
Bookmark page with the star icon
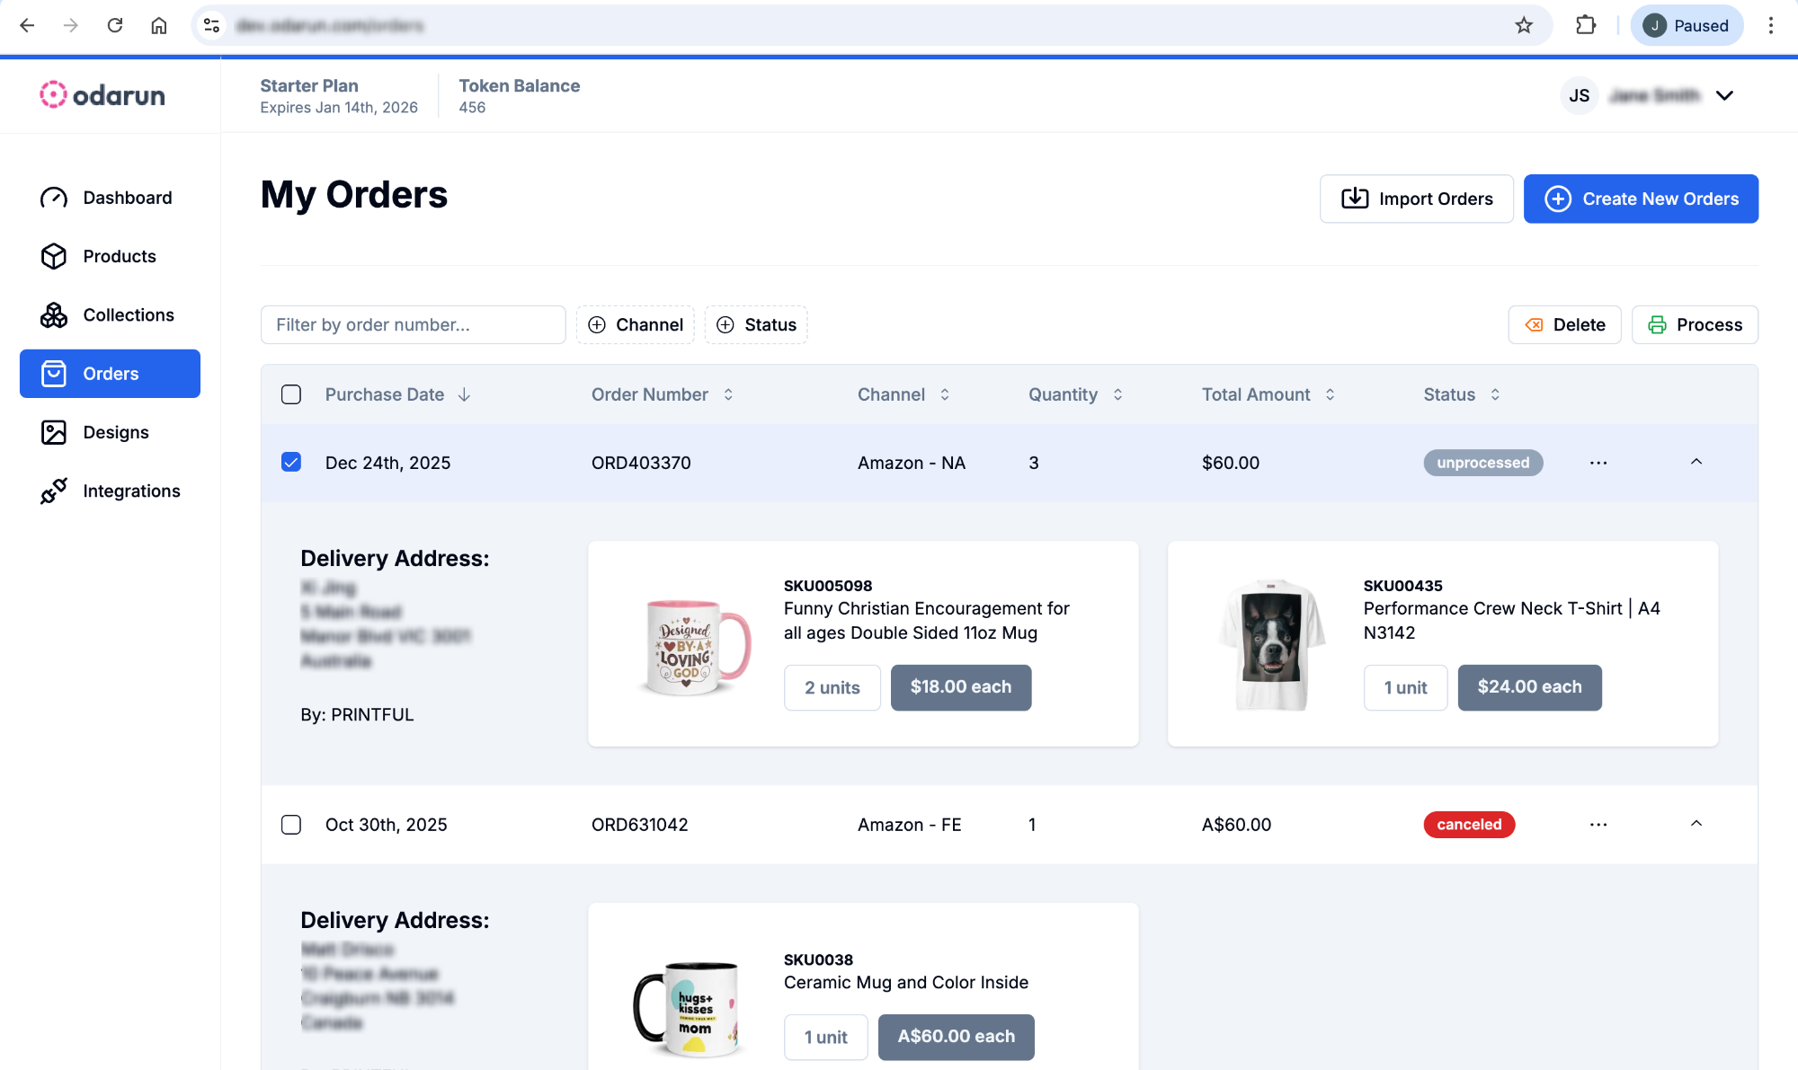click(x=1523, y=25)
